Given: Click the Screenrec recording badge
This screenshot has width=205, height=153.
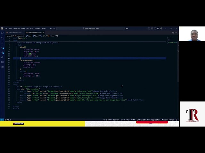Looking at the screenshot, I should coord(19,124).
